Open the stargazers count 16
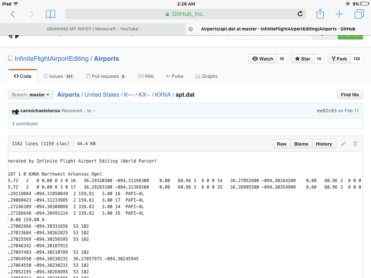371x278 pixels. tap(319, 59)
